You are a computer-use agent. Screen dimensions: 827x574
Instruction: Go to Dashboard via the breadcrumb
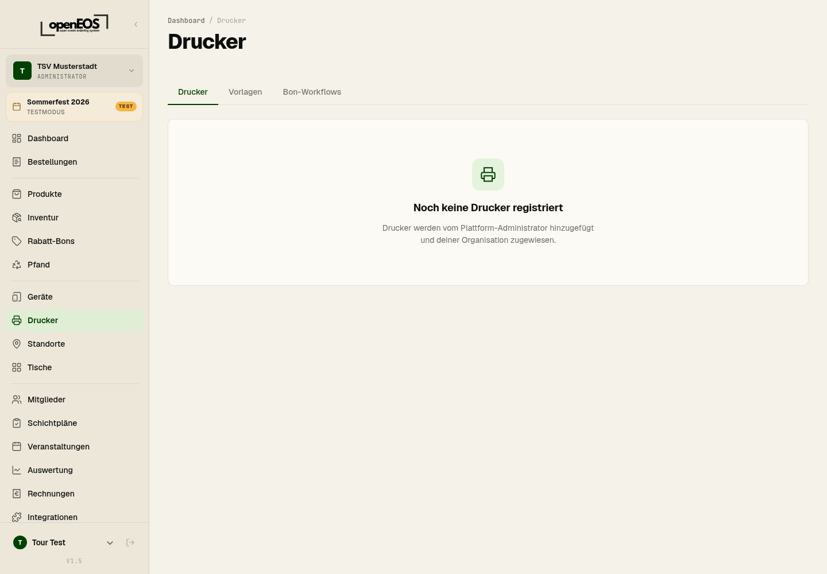pos(186,21)
